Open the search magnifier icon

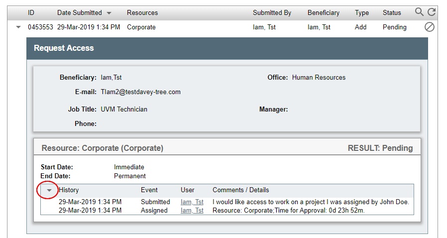click(419, 12)
